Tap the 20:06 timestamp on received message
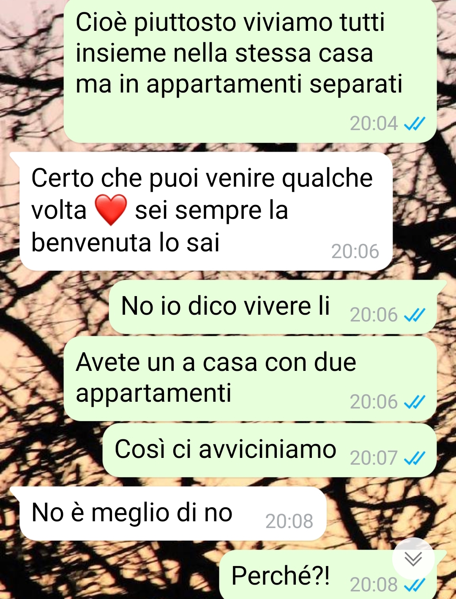The height and width of the screenshot is (599, 456). (x=355, y=251)
